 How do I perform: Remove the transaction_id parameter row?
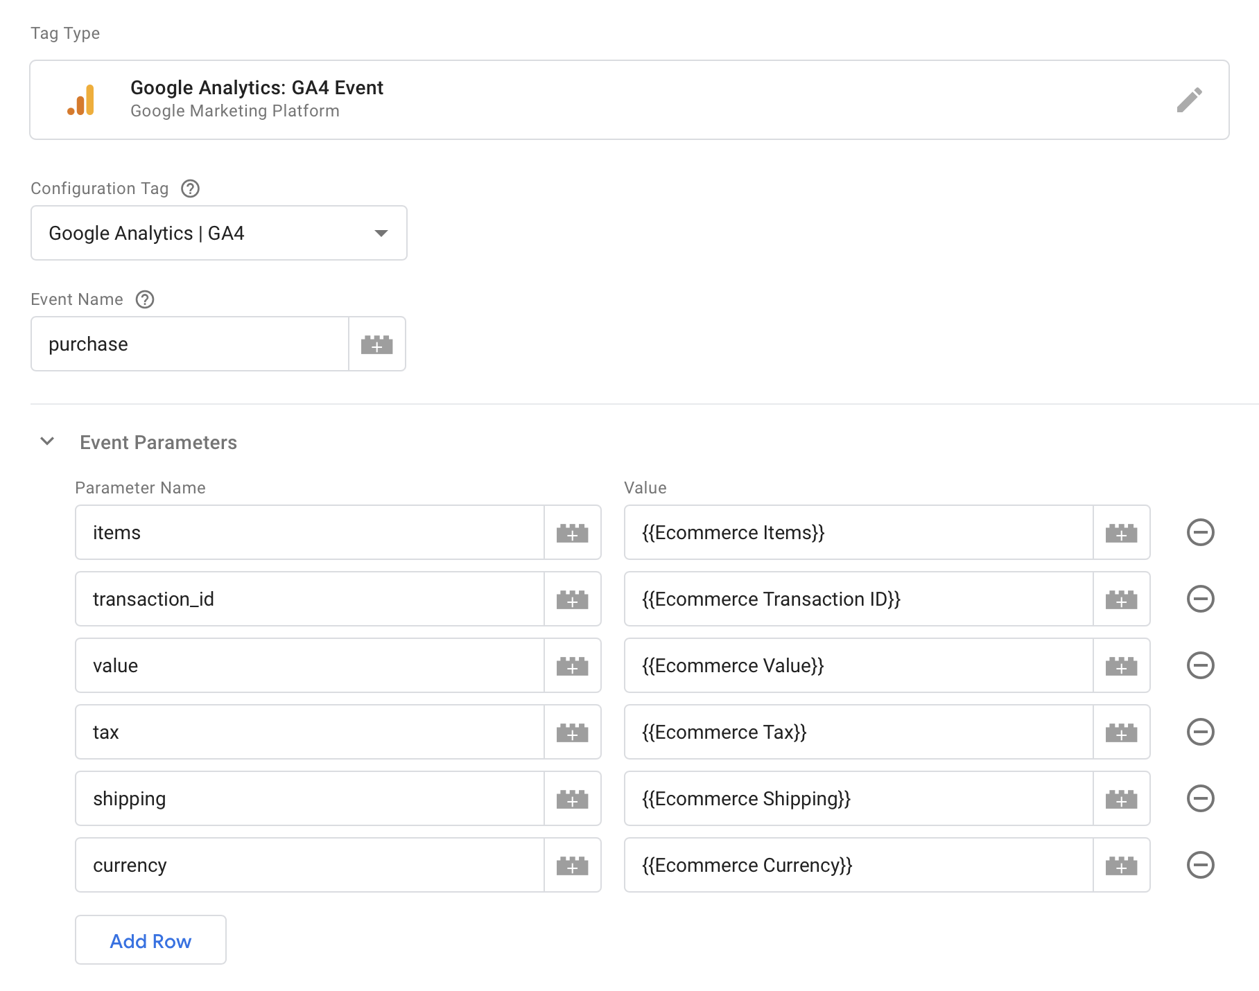(x=1200, y=599)
